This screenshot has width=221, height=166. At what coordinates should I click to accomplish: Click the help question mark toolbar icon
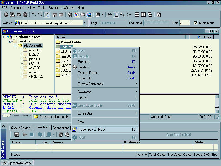(159, 15)
